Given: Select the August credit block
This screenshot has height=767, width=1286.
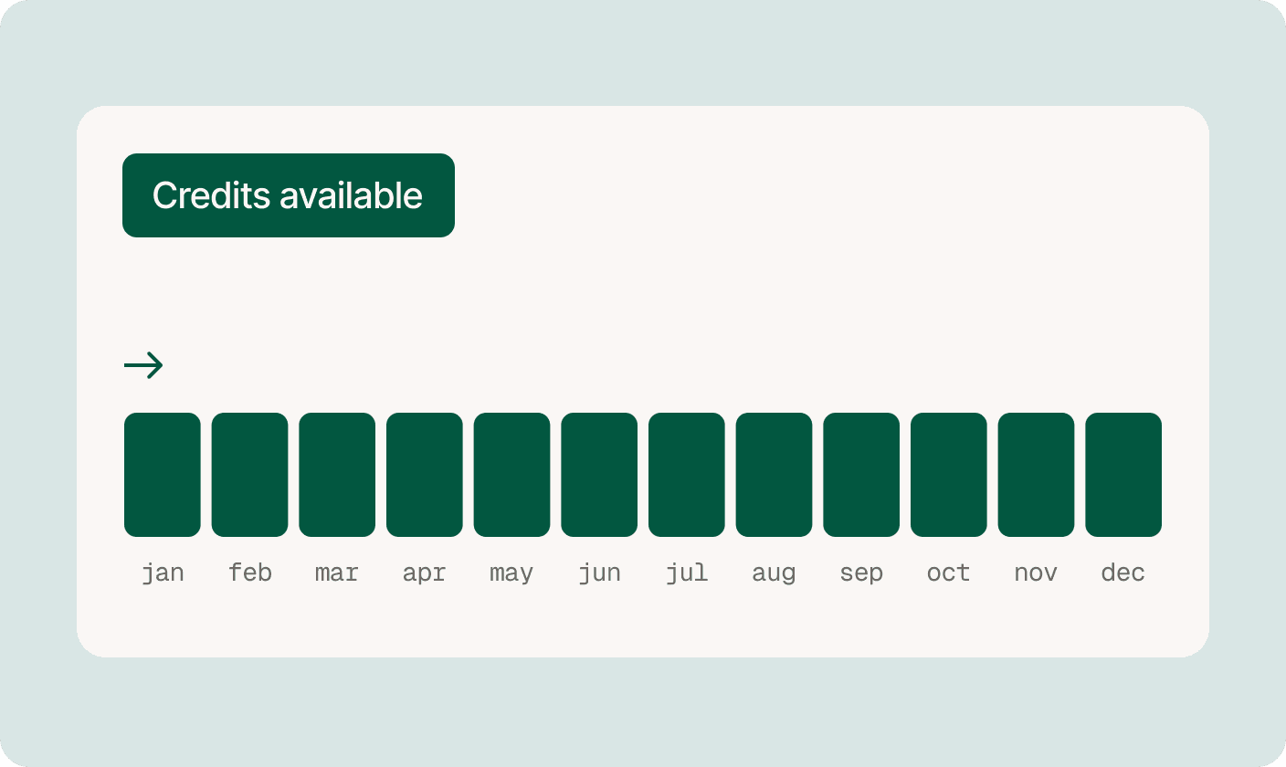Looking at the screenshot, I should [x=774, y=475].
